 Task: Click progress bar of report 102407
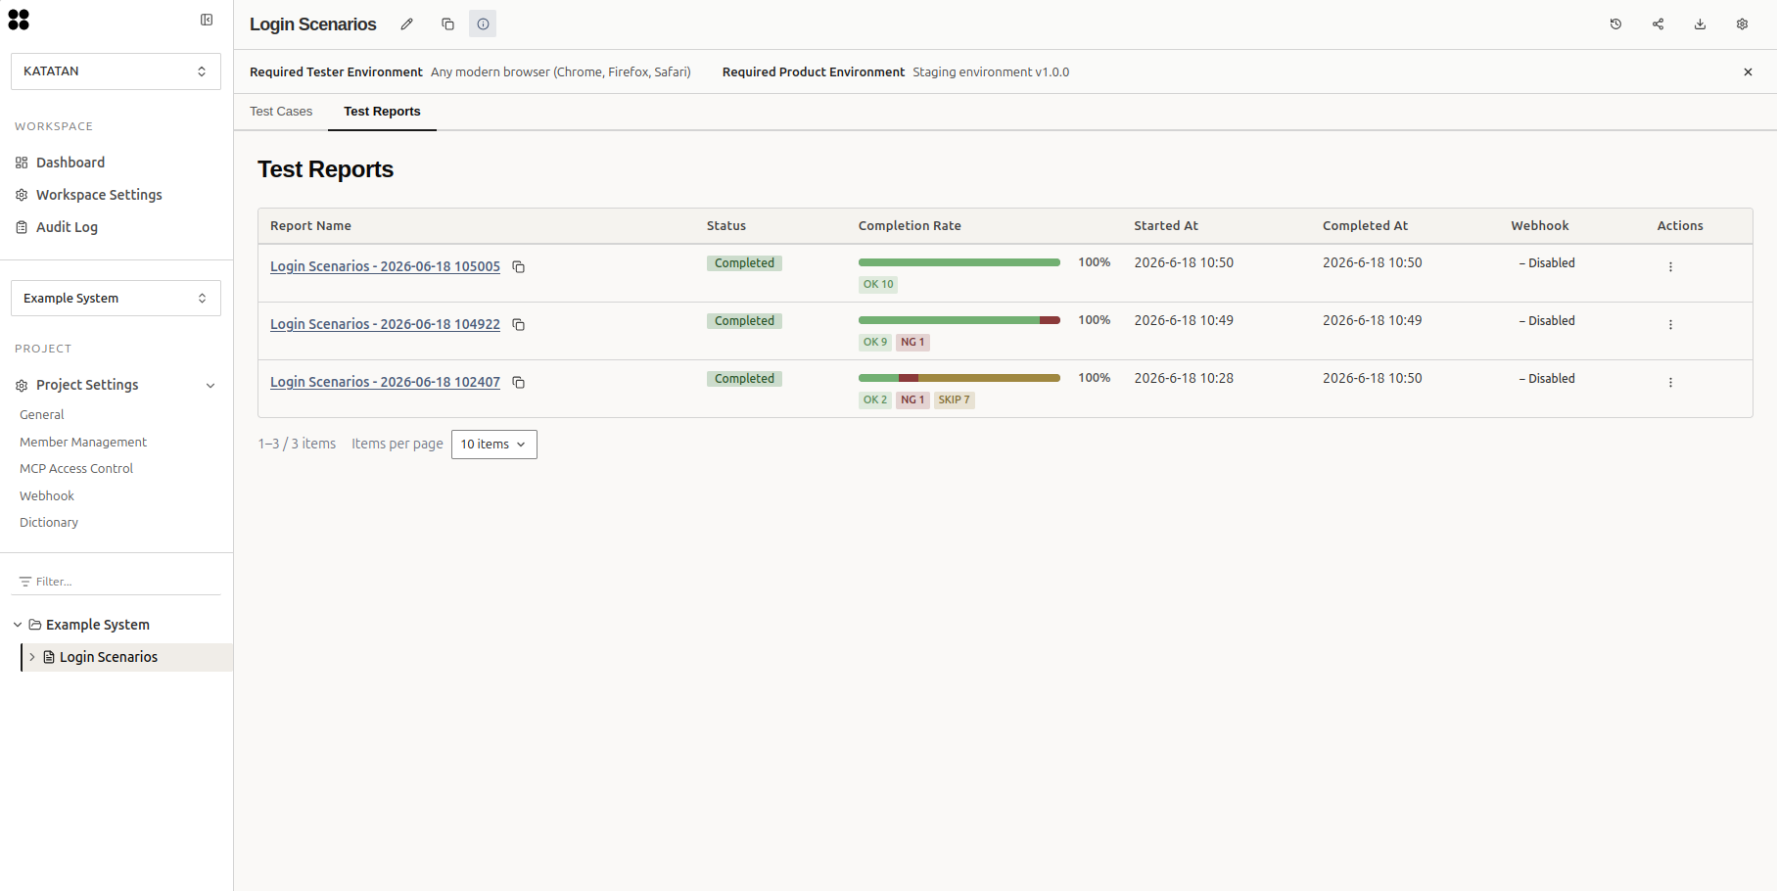click(959, 378)
